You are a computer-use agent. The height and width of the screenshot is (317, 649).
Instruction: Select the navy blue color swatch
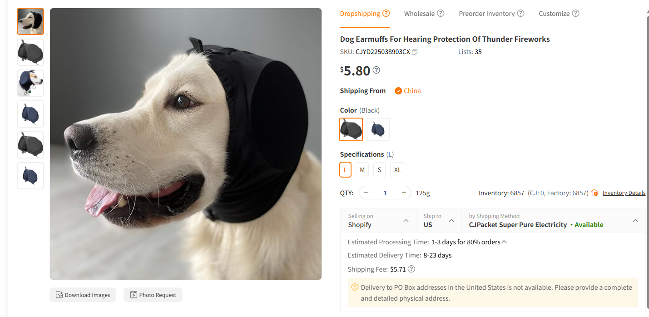pyautogui.click(x=378, y=129)
